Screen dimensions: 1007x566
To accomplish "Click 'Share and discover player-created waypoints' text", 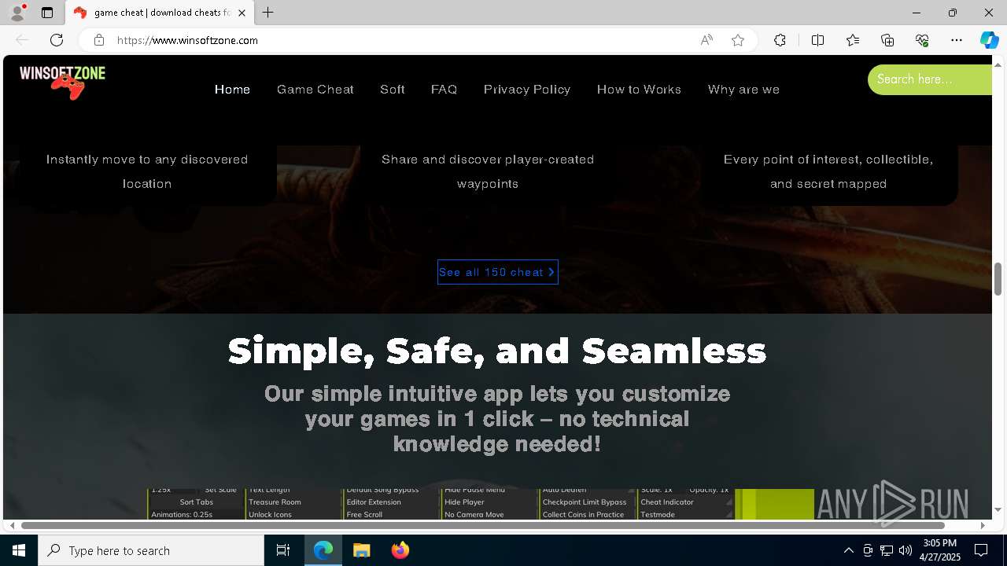I will click(x=488, y=171).
